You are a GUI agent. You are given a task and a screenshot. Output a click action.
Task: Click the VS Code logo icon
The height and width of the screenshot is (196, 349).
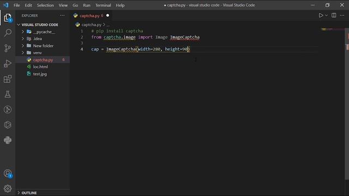[x=6, y=5]
